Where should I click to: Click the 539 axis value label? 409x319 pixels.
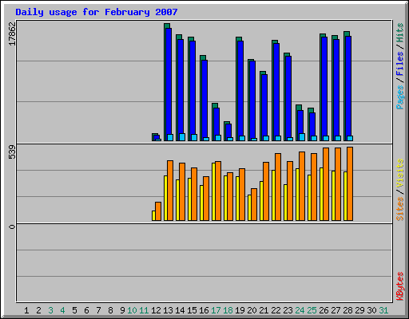12,152
